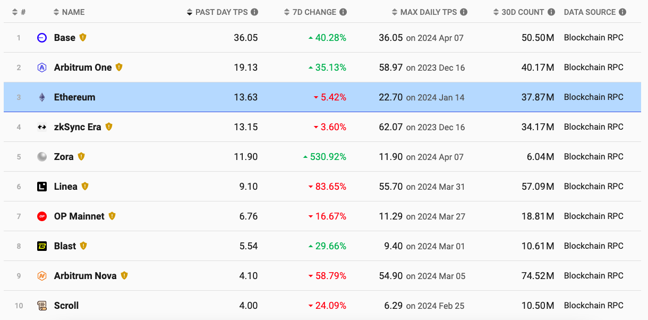
Task: Click the Zora sphere logo icon
Action: click(x=42, y=157)
